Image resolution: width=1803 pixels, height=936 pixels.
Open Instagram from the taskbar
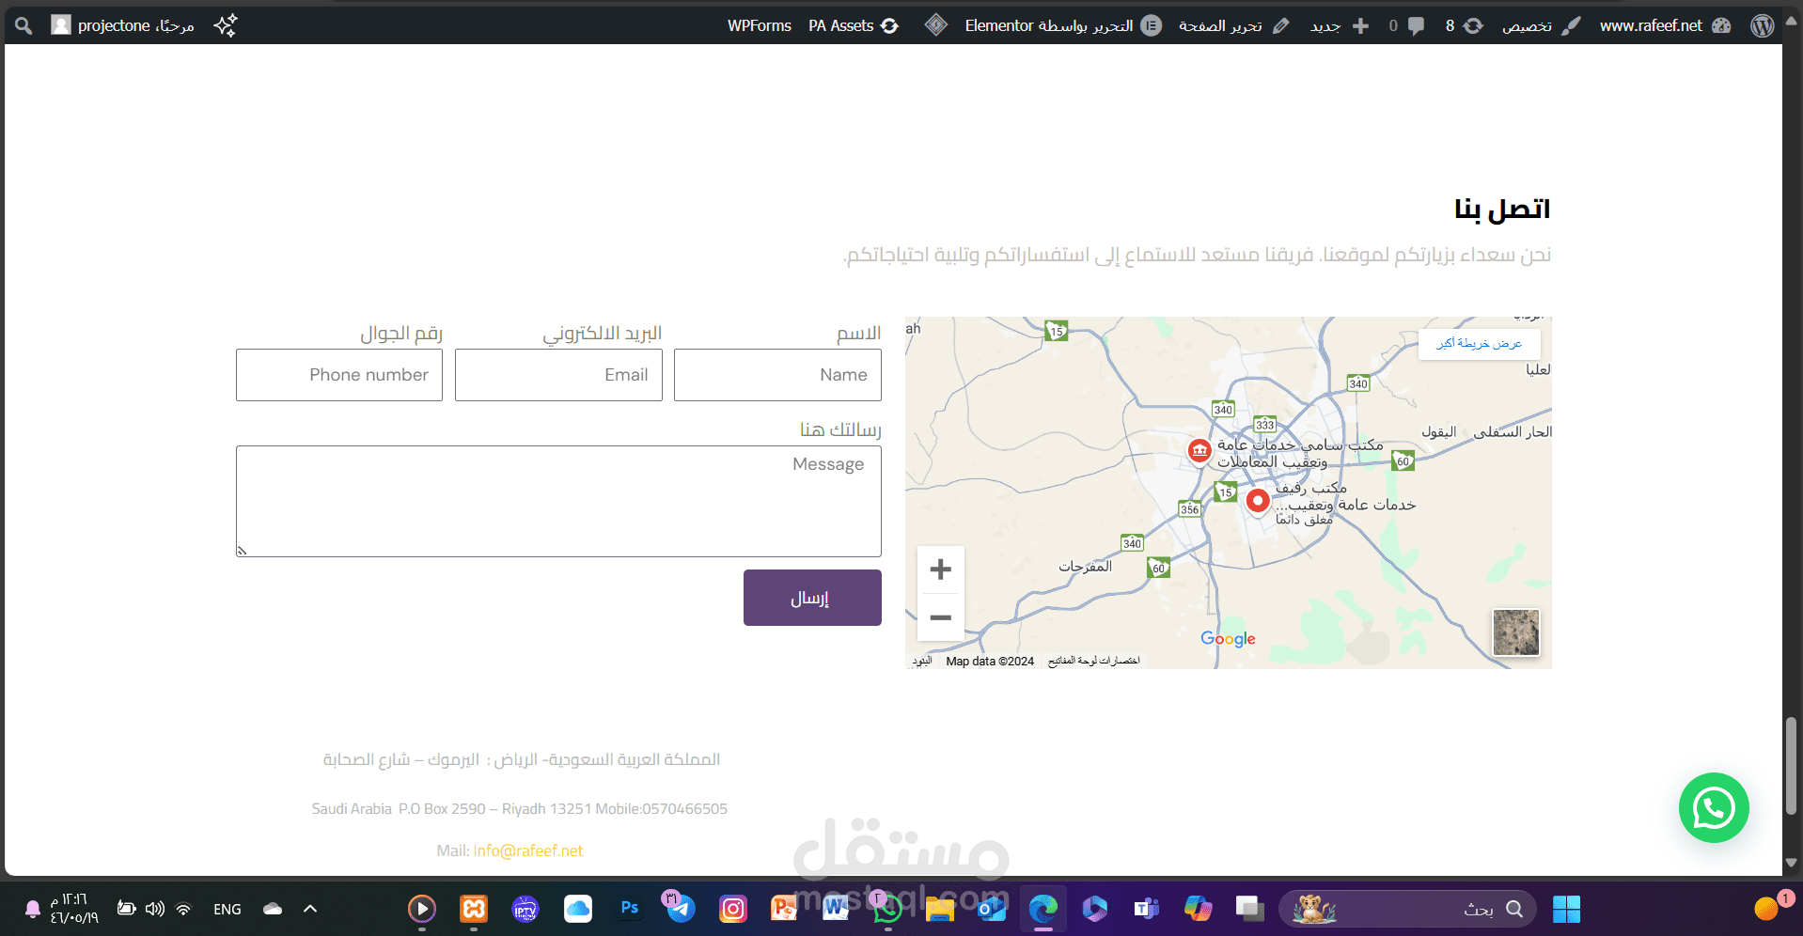tap(732, 909)
